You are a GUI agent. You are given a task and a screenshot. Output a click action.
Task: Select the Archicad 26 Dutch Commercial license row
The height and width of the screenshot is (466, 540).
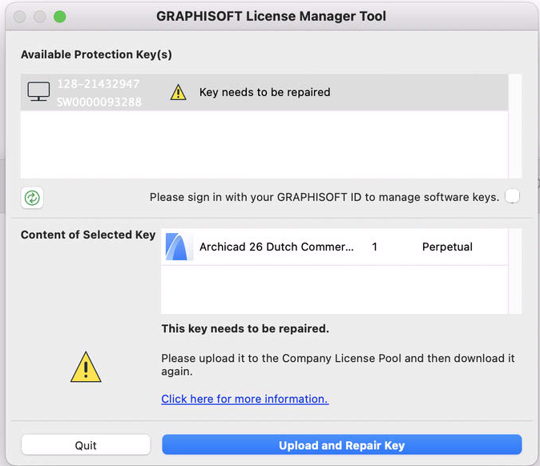pos(276,247)
